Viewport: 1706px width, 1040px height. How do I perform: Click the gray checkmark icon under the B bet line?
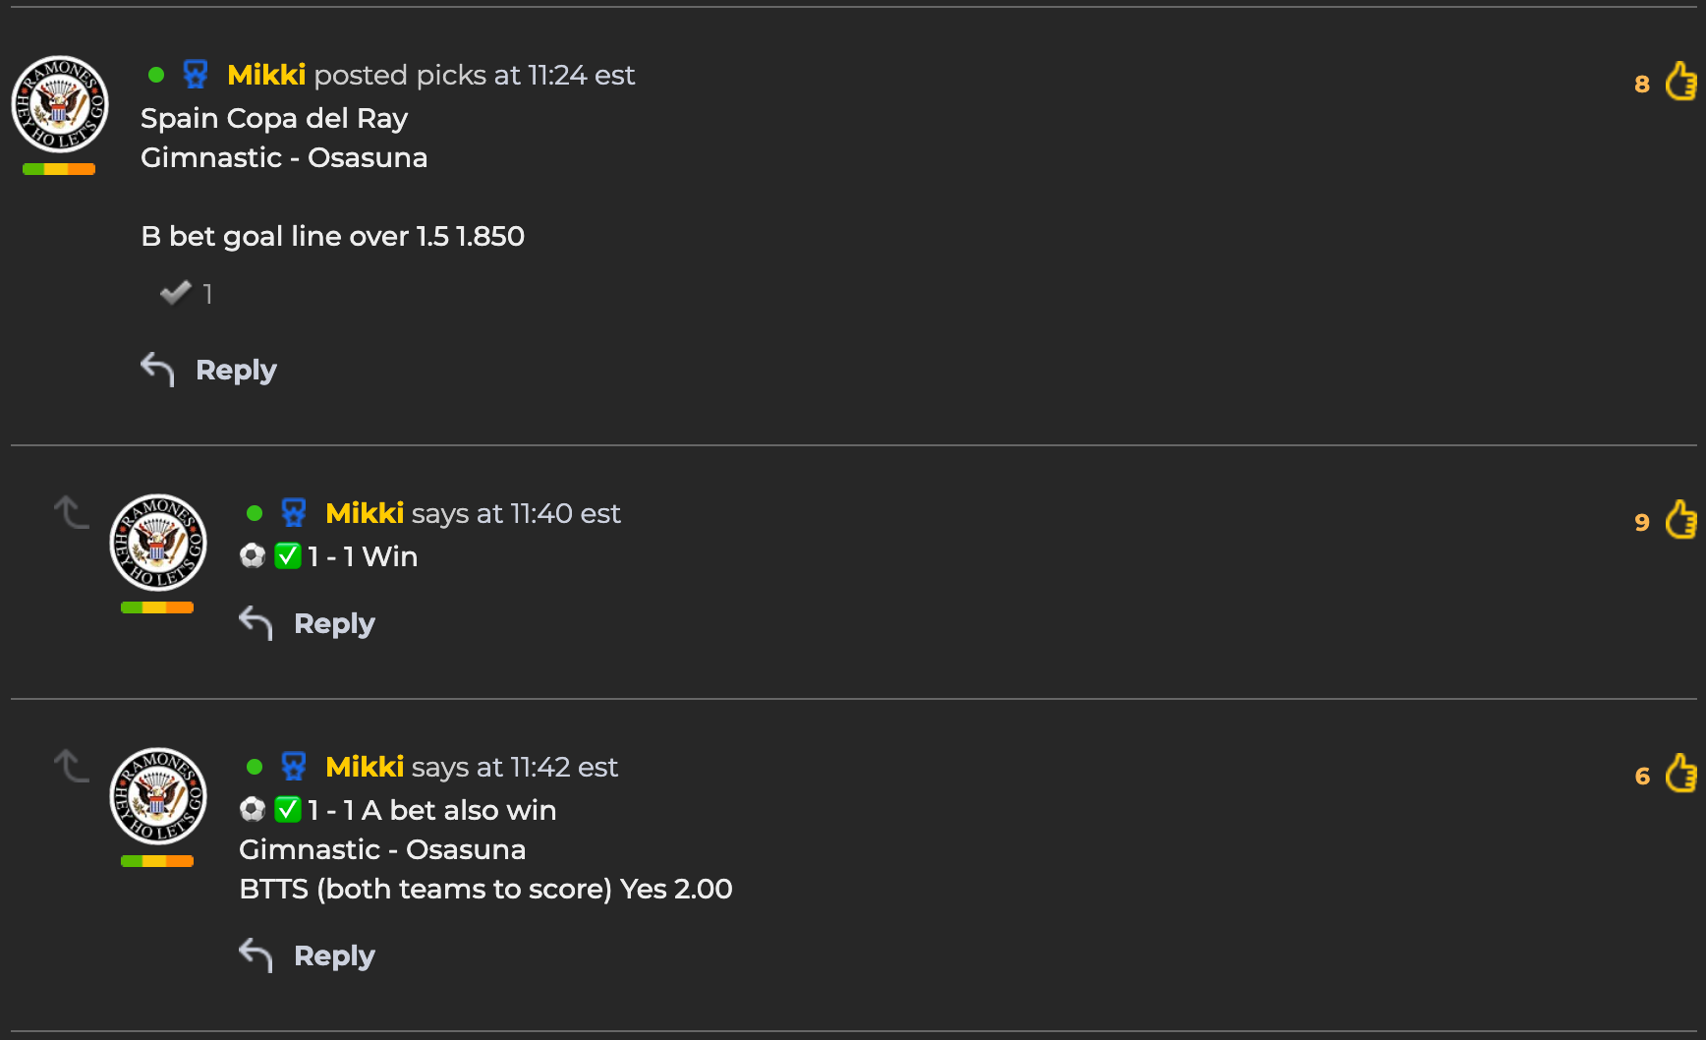click(x=176, y=292)
